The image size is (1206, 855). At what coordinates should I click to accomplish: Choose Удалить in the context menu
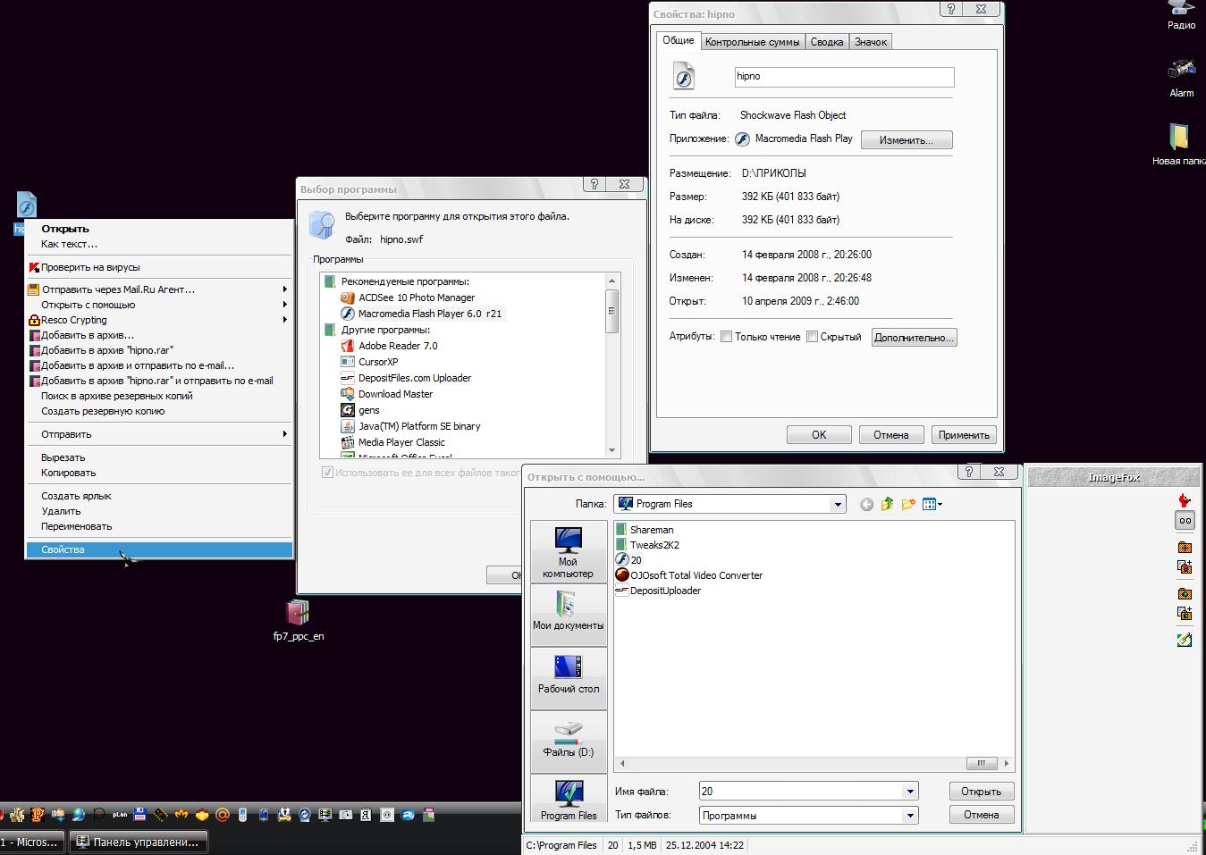[159, 511]
